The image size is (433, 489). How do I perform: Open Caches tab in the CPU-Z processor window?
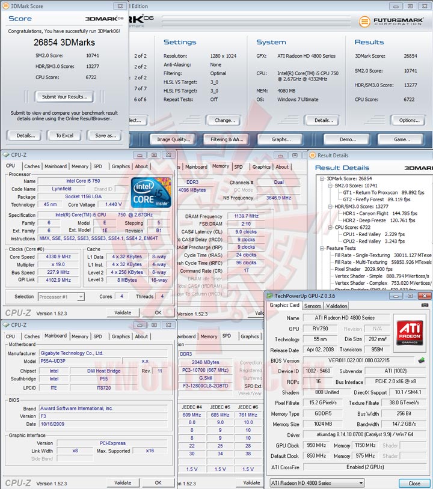click(x=32, y=166)
